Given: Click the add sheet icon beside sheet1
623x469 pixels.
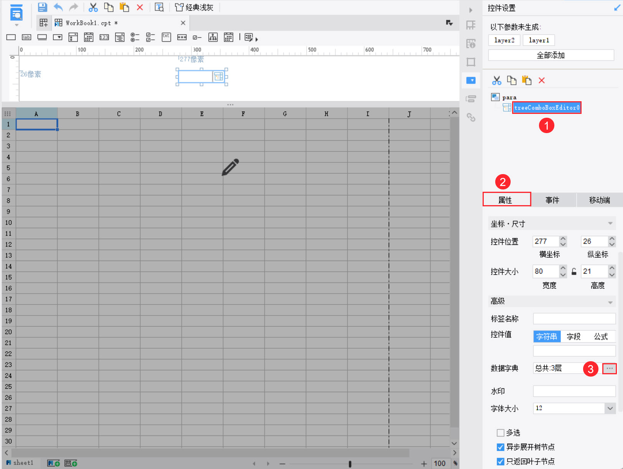Looking at the screenshot, I should 54,463.
